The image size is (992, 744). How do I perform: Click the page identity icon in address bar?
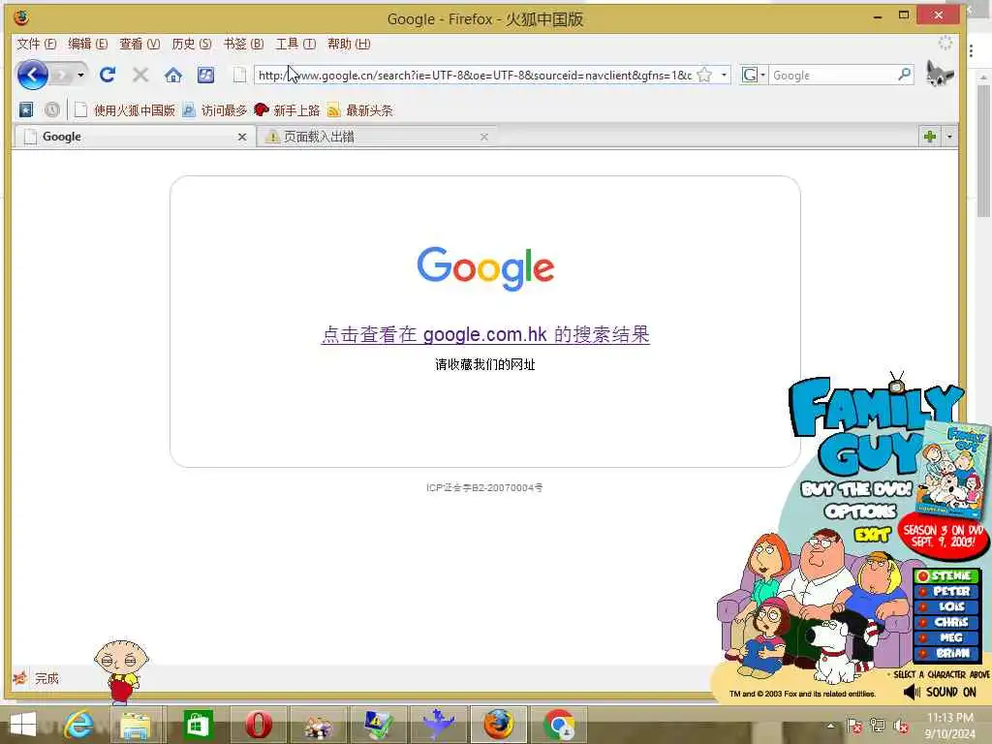point(240,76)
